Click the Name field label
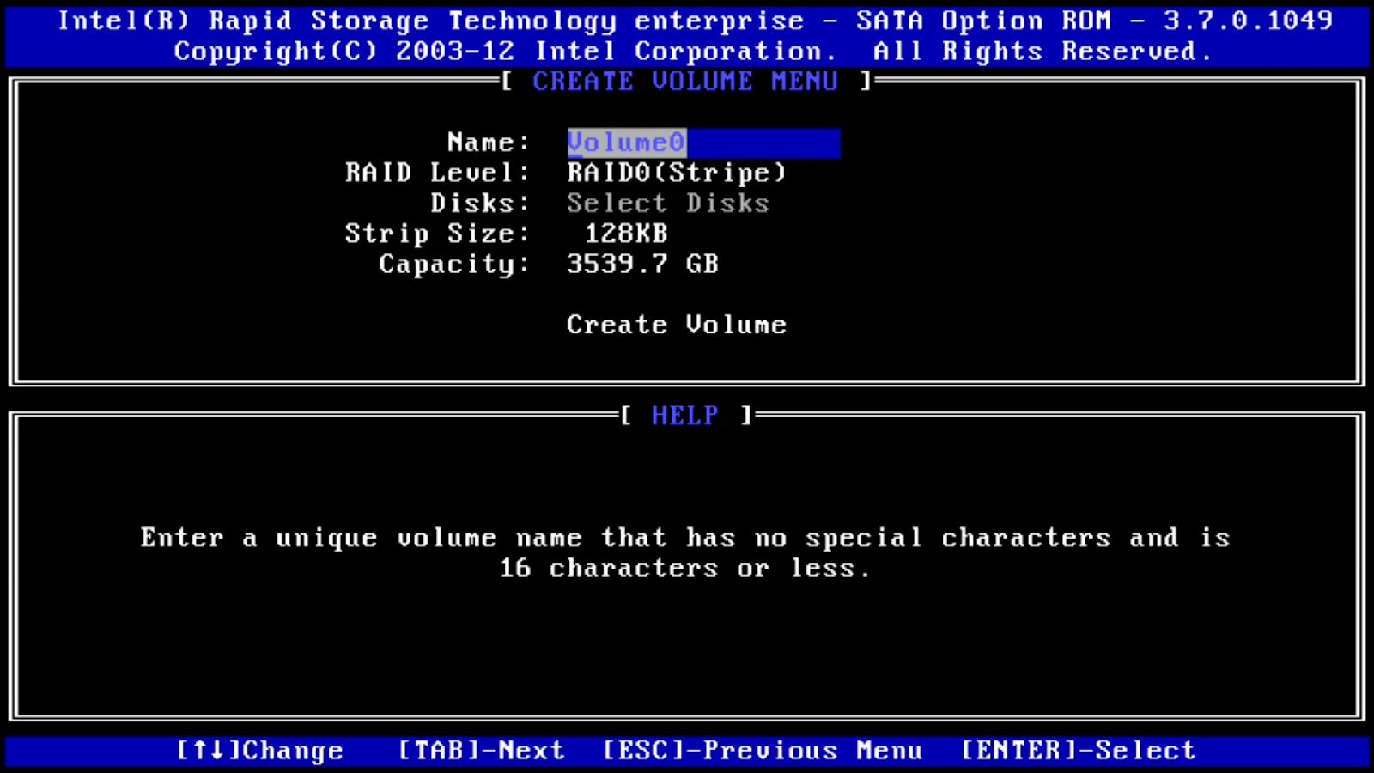This screenshot has width=1374, height=773. 486,143
